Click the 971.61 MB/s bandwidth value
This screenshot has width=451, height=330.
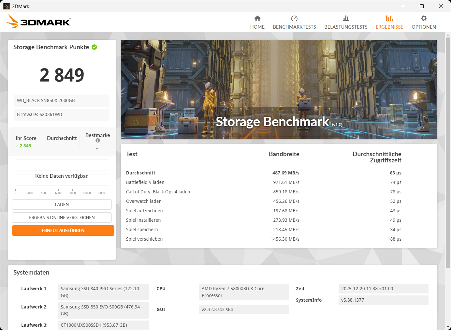pos(286,182)
